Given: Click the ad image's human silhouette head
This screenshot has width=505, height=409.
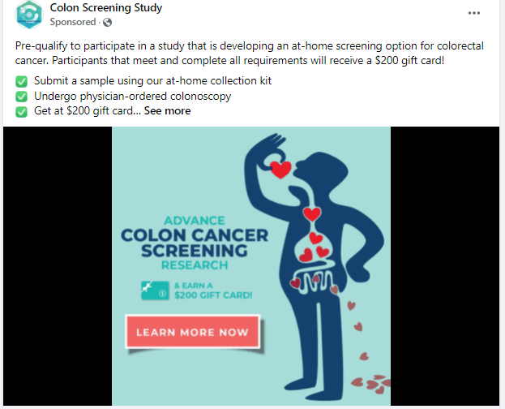Looking at the screenshot, I should (x=322, y=170).
